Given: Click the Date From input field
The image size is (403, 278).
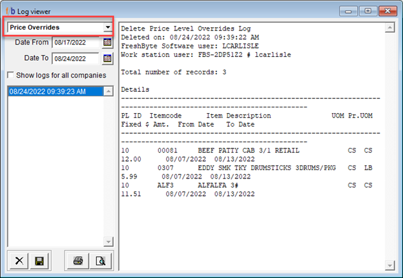Looking at the screenshot, I should click(x=76, y=43).
